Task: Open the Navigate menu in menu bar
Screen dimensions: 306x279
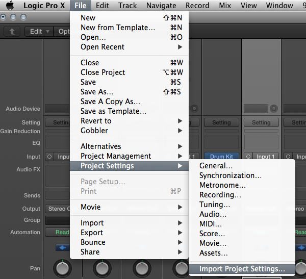Action: (161, 6)
